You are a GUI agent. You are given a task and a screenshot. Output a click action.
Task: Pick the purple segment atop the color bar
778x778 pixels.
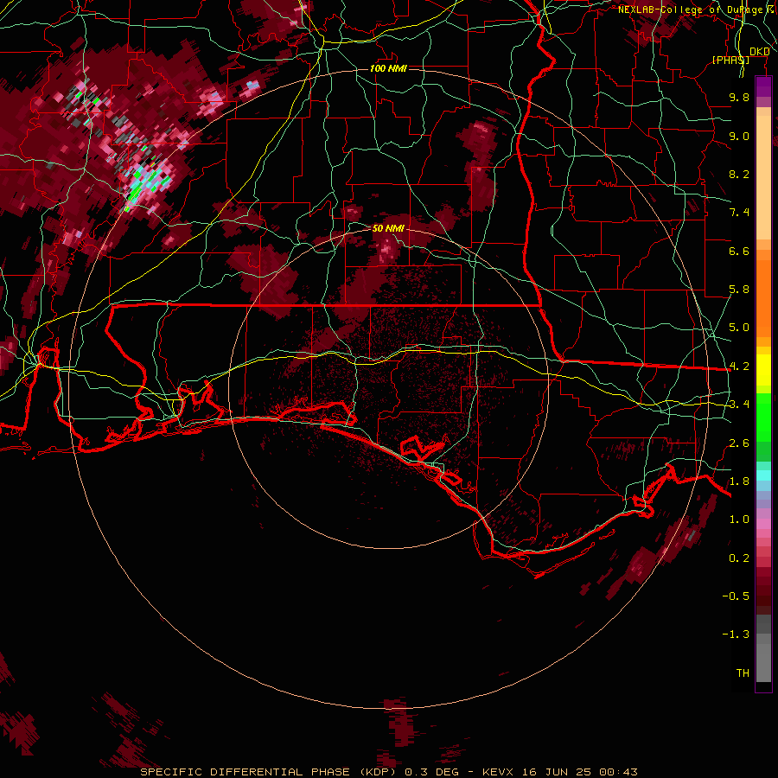(x=763, y=86)
